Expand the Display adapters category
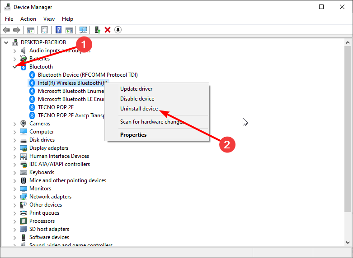Image resolution: width=353 pixels, height=258 pixels. (x=15, y=148)
